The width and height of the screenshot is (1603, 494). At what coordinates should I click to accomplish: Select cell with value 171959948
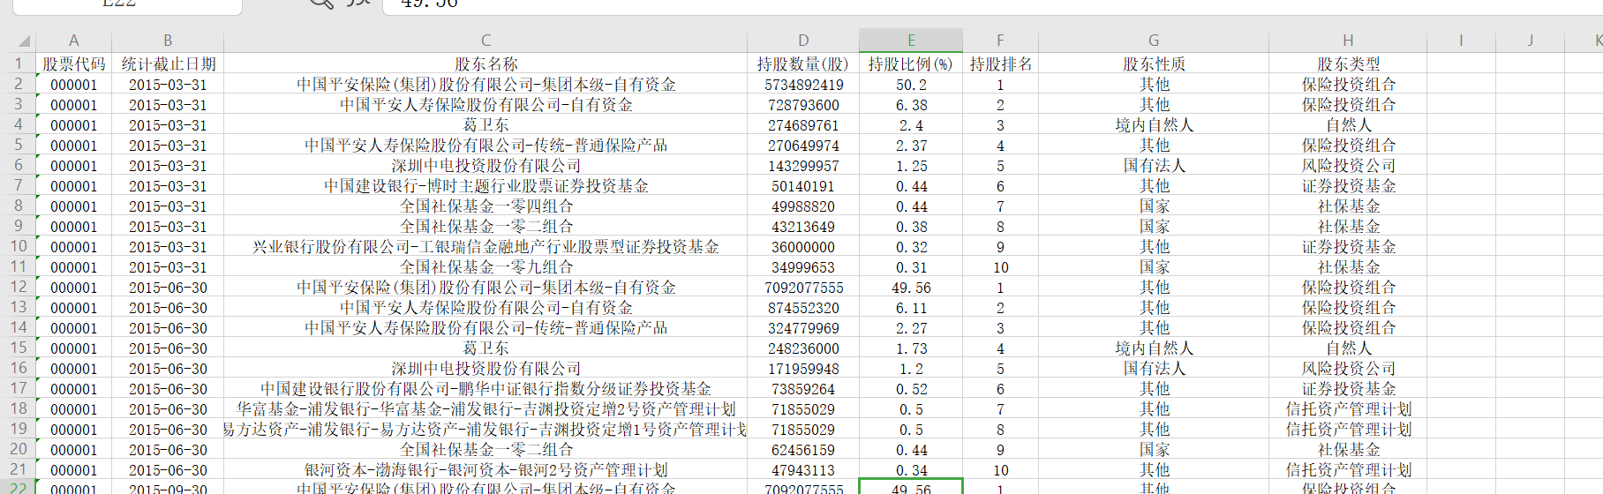[803, 369]
